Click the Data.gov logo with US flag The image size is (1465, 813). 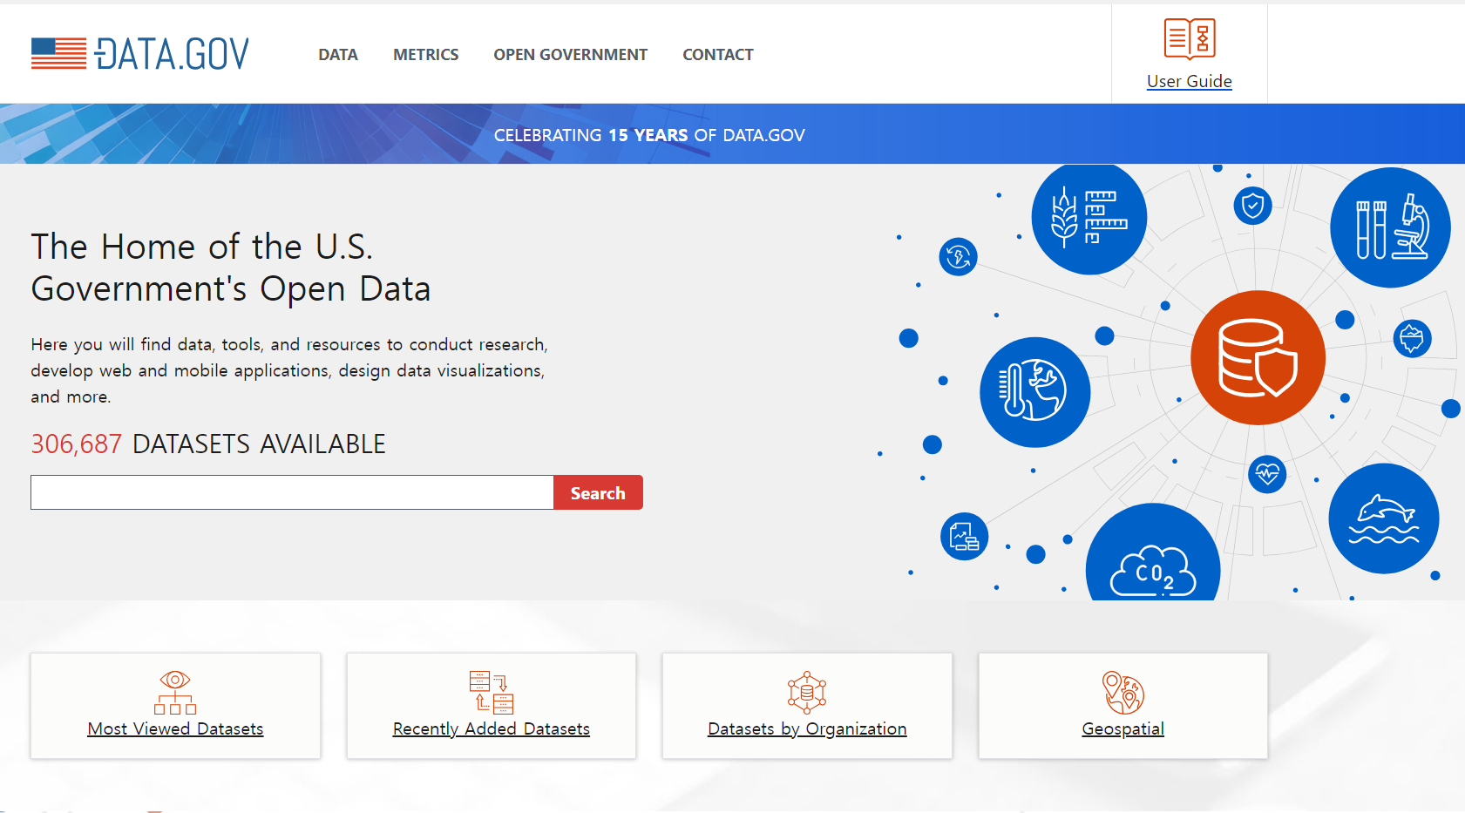pos(140,54)
